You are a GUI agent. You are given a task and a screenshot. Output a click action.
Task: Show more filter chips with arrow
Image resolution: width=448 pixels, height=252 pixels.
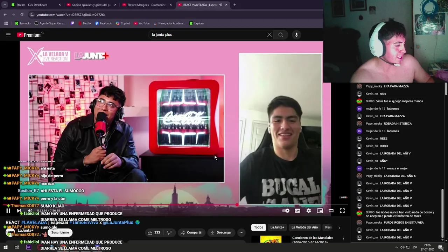click(339, 228)
